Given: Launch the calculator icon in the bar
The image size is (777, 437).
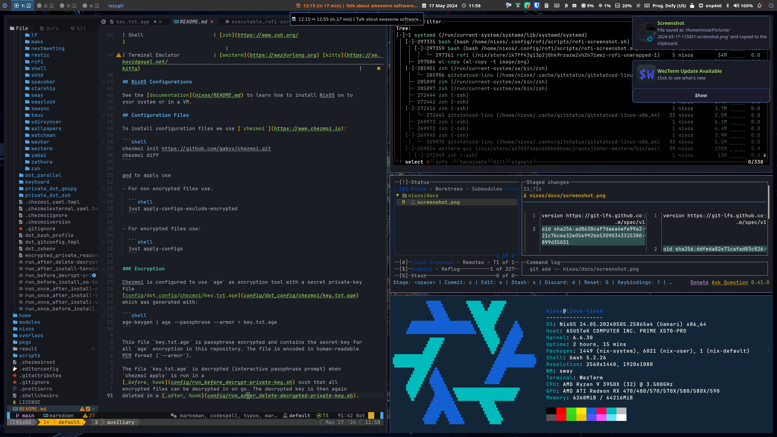Looking at the screenshot, I should (546, 5).
